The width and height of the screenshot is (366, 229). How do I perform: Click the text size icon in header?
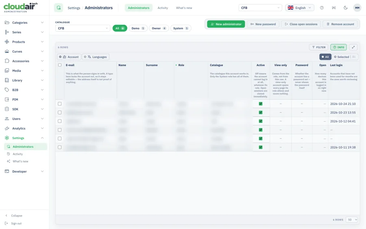click(x=334, y=8)
